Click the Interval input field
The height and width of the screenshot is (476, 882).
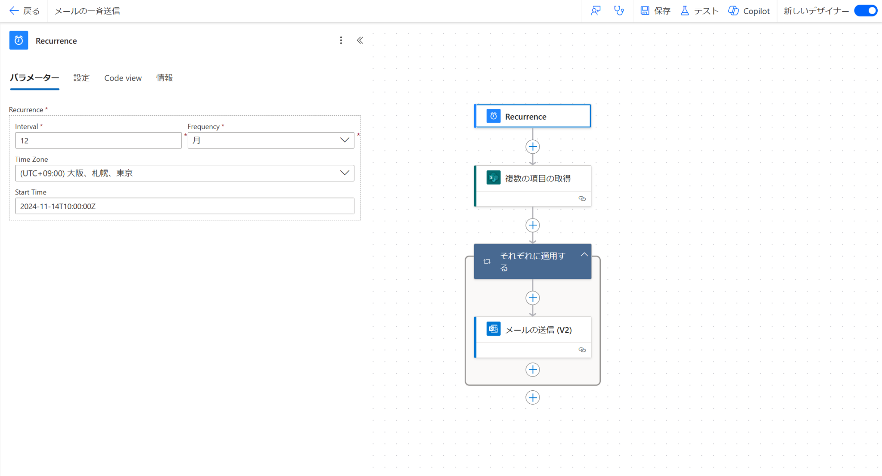click(98, 140)
